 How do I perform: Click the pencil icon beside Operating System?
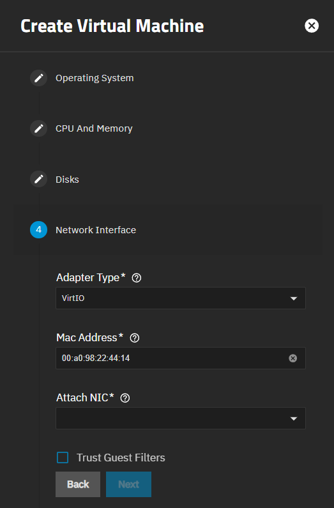[39, 78]
